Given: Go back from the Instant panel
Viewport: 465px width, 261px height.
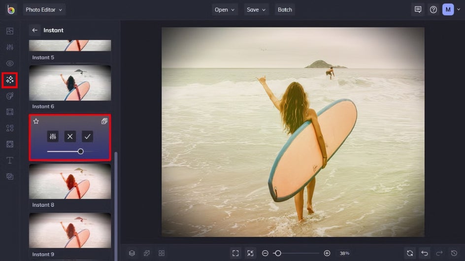Looking at the screenshot, I should (x=34, y=30).
